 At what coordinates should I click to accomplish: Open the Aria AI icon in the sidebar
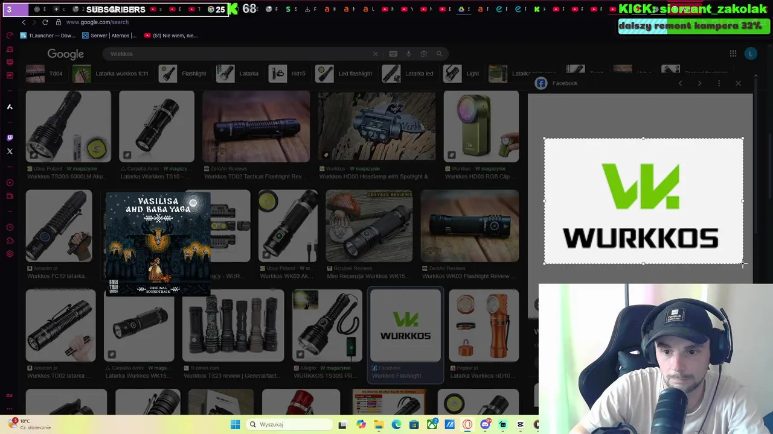tap(10, 107)
